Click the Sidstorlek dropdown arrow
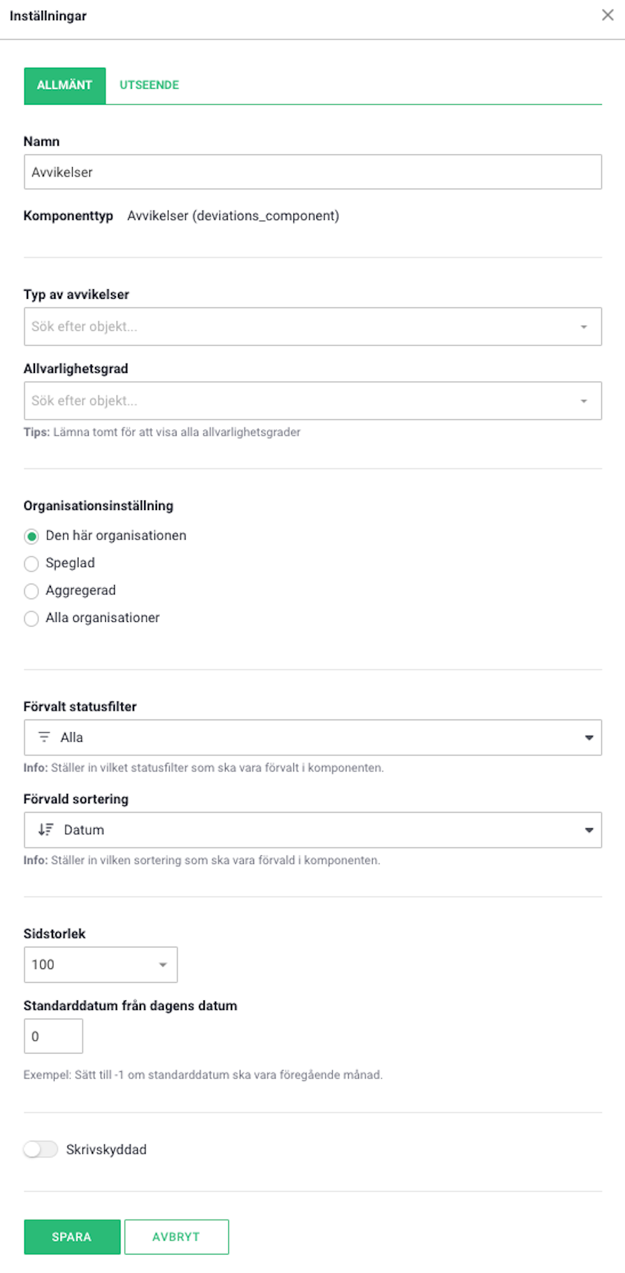625x1273 pixels. click(x=163, y=965)
